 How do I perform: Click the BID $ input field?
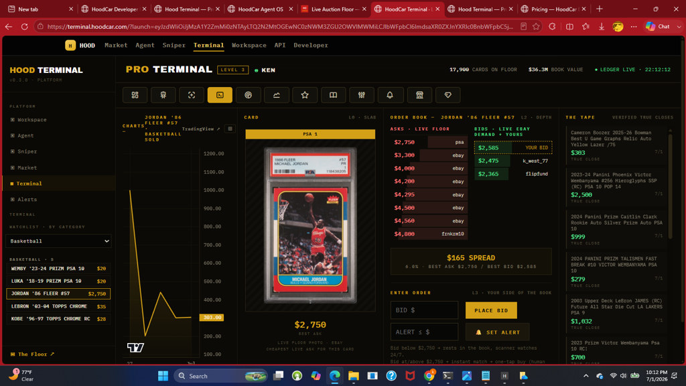424,310
